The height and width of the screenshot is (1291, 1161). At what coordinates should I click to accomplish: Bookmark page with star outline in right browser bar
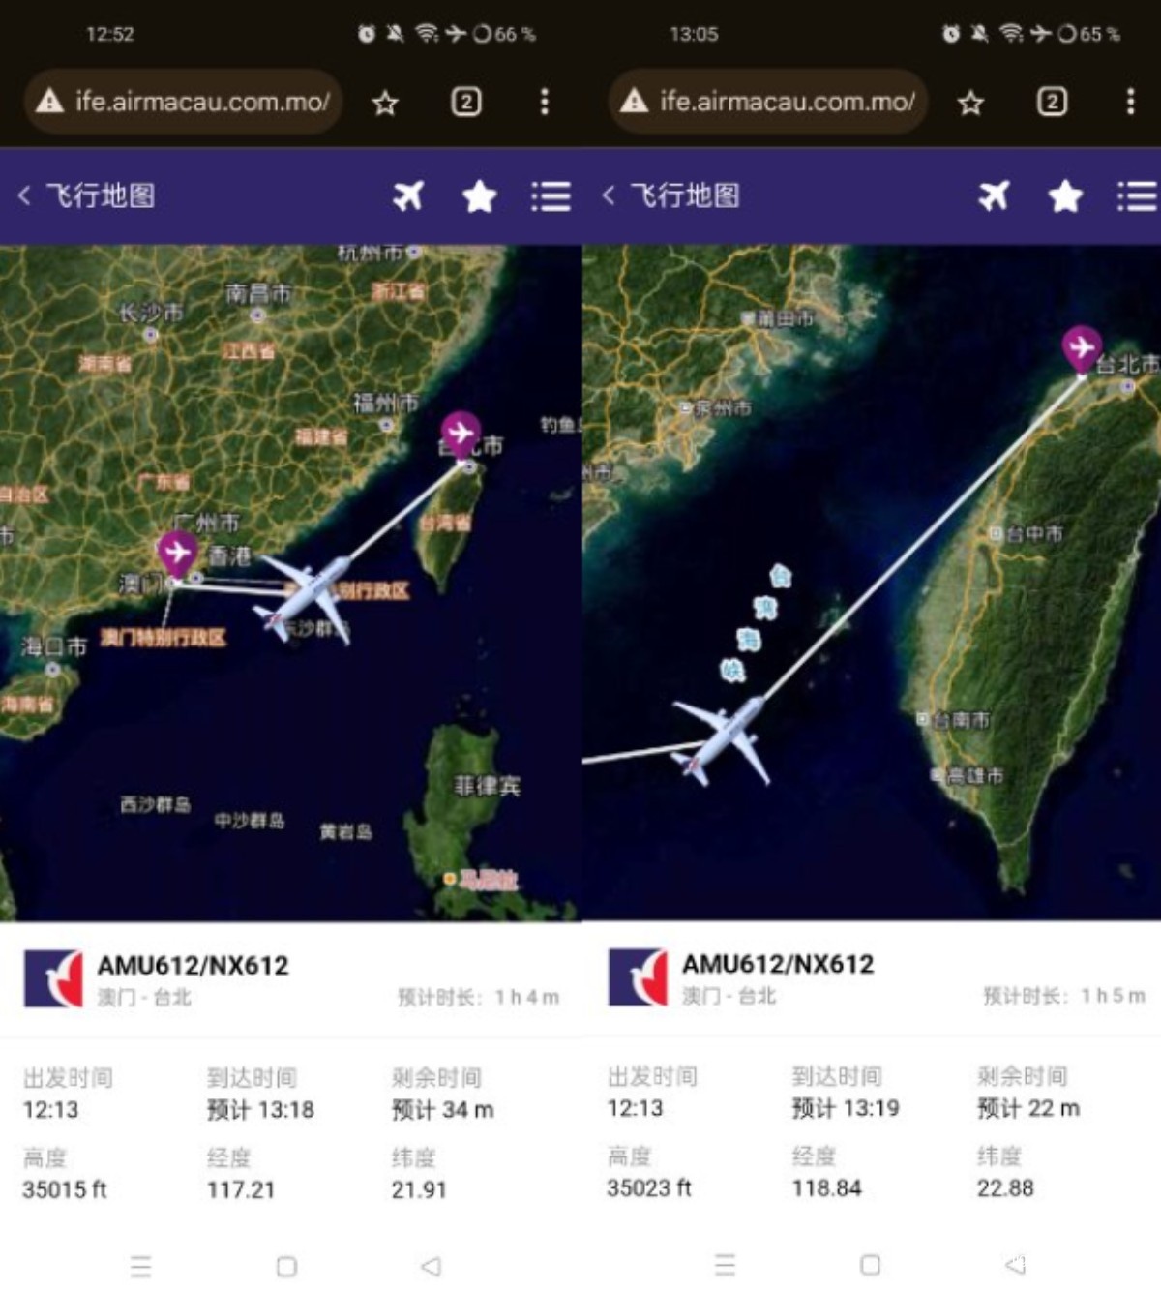tap(970, 103)
